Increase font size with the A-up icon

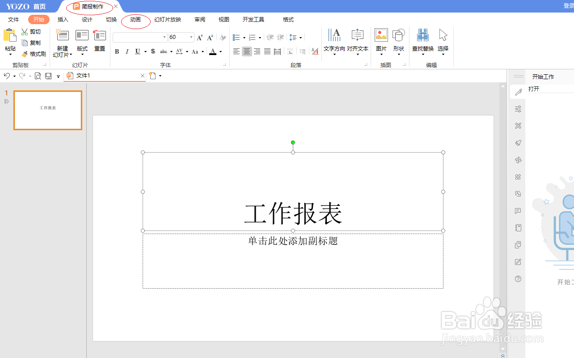[x=200, y=38]
